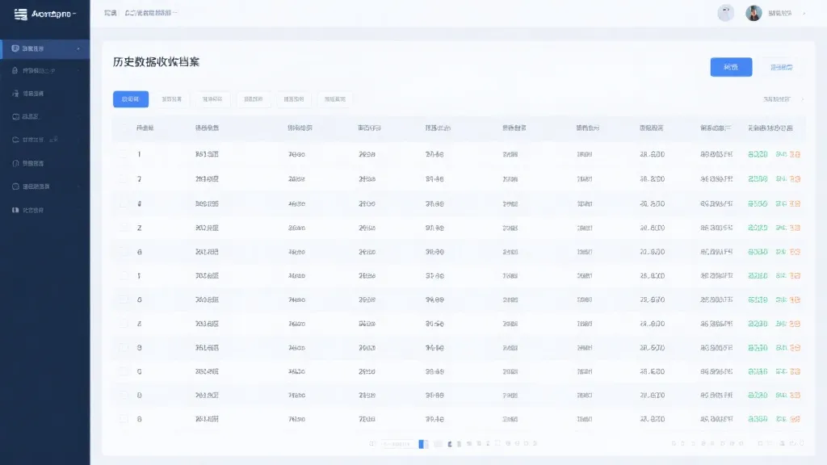Click the third sidebar menu item icon
827x465 pixels.
coord(15,94)
